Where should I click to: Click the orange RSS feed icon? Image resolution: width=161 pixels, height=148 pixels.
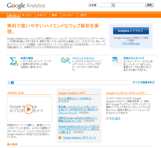point(60,137)
